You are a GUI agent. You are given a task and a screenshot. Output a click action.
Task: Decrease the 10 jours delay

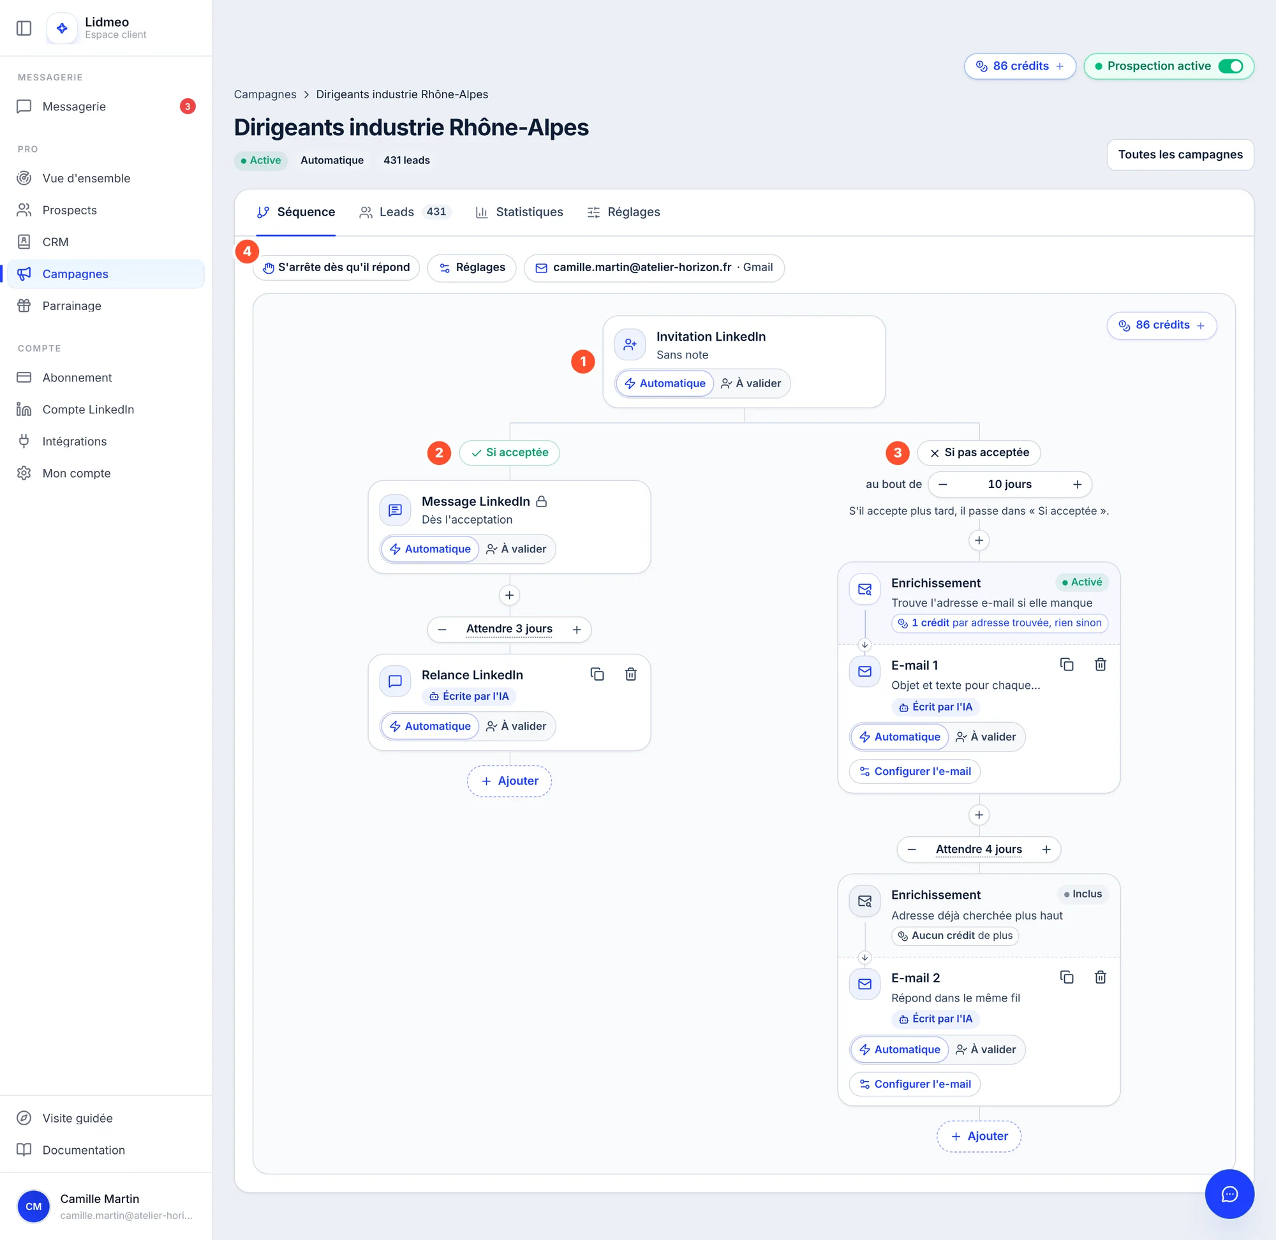coord(942,484)
